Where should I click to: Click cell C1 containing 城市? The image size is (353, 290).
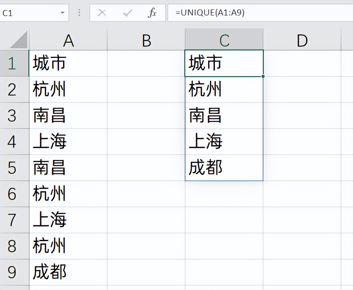click(x=224, y=63)
